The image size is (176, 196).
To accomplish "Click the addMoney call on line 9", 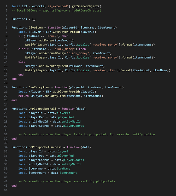I will click(x=46, y=40).
